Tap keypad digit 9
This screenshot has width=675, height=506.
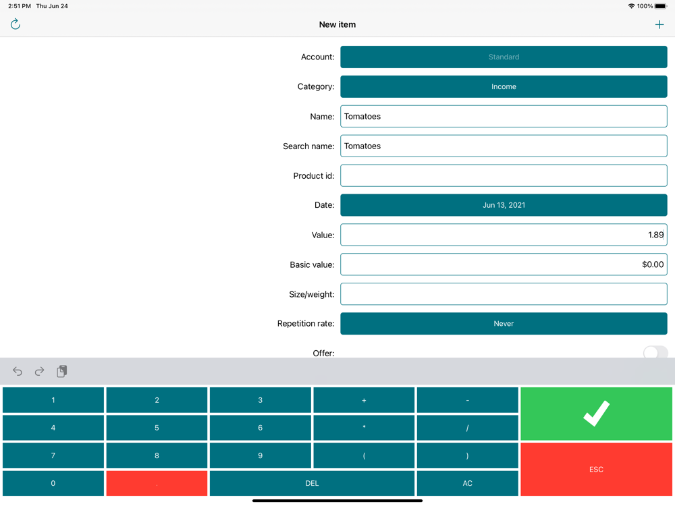tap(261, 455)
